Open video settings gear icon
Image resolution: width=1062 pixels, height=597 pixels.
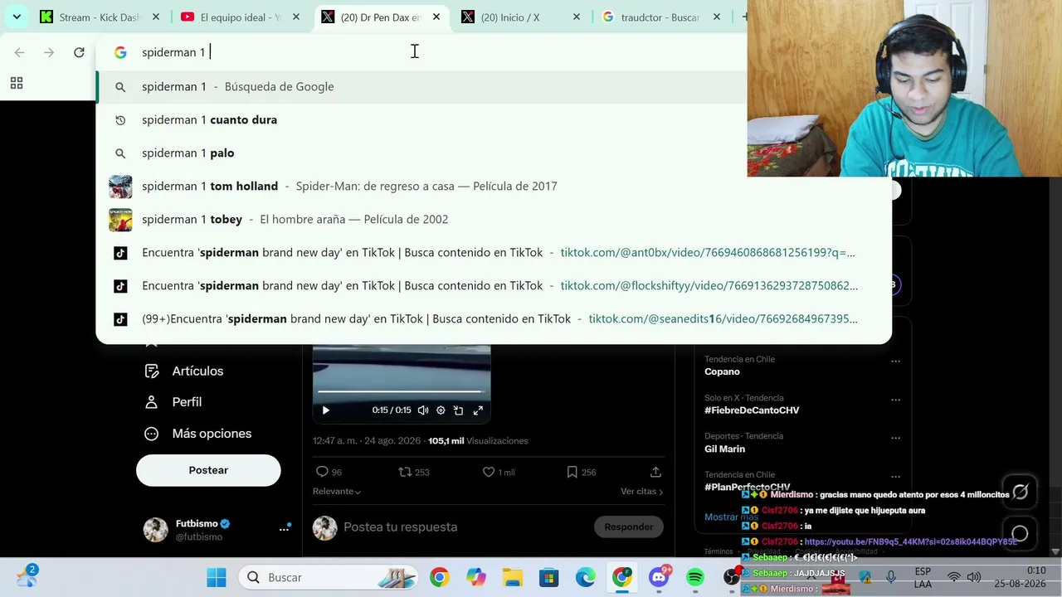pyautogui.click(x=441, y=410)
